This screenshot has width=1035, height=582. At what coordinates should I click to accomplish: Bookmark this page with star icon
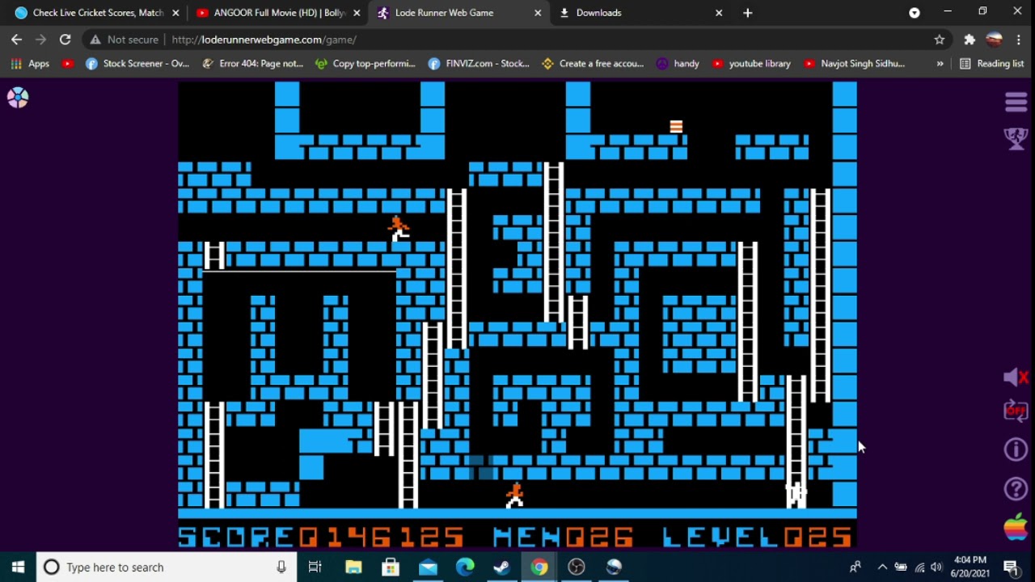point(939,40)
